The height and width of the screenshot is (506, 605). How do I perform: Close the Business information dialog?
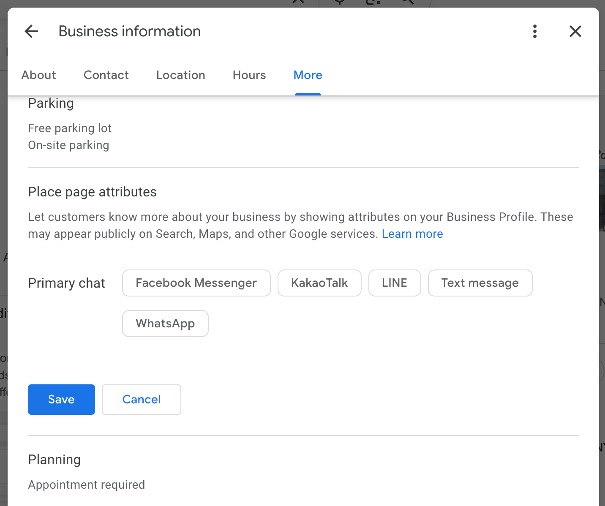[575, 31]
